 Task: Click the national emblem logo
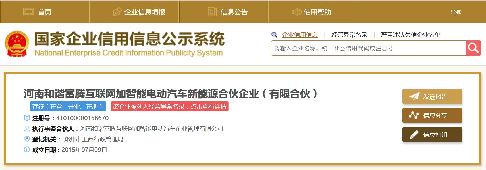17,44
